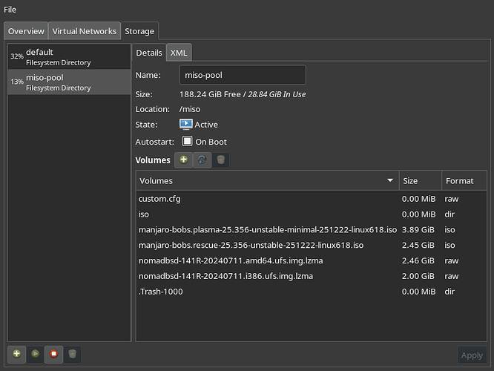The image size is (494, 371).
Task: Click the Size column header
Action: pos(419,180)
